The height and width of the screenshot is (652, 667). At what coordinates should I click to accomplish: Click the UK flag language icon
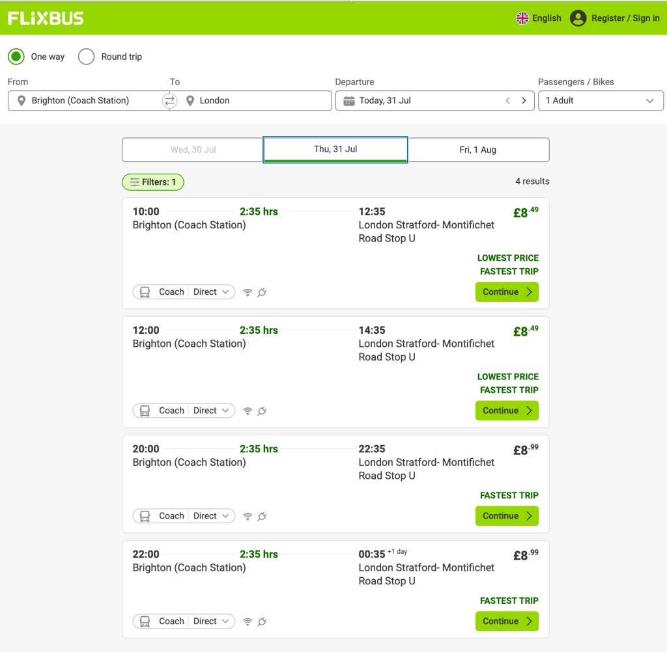click(522, 18)
